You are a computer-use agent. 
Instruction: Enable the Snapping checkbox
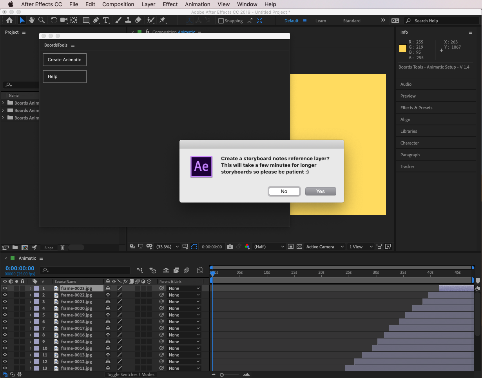(x=221, y=21)
